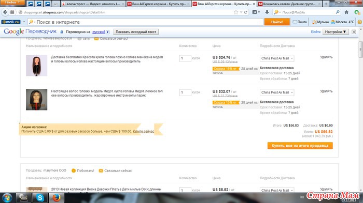Click the third pinned tab icon
The image size is (363, 203).
point(48,4)
